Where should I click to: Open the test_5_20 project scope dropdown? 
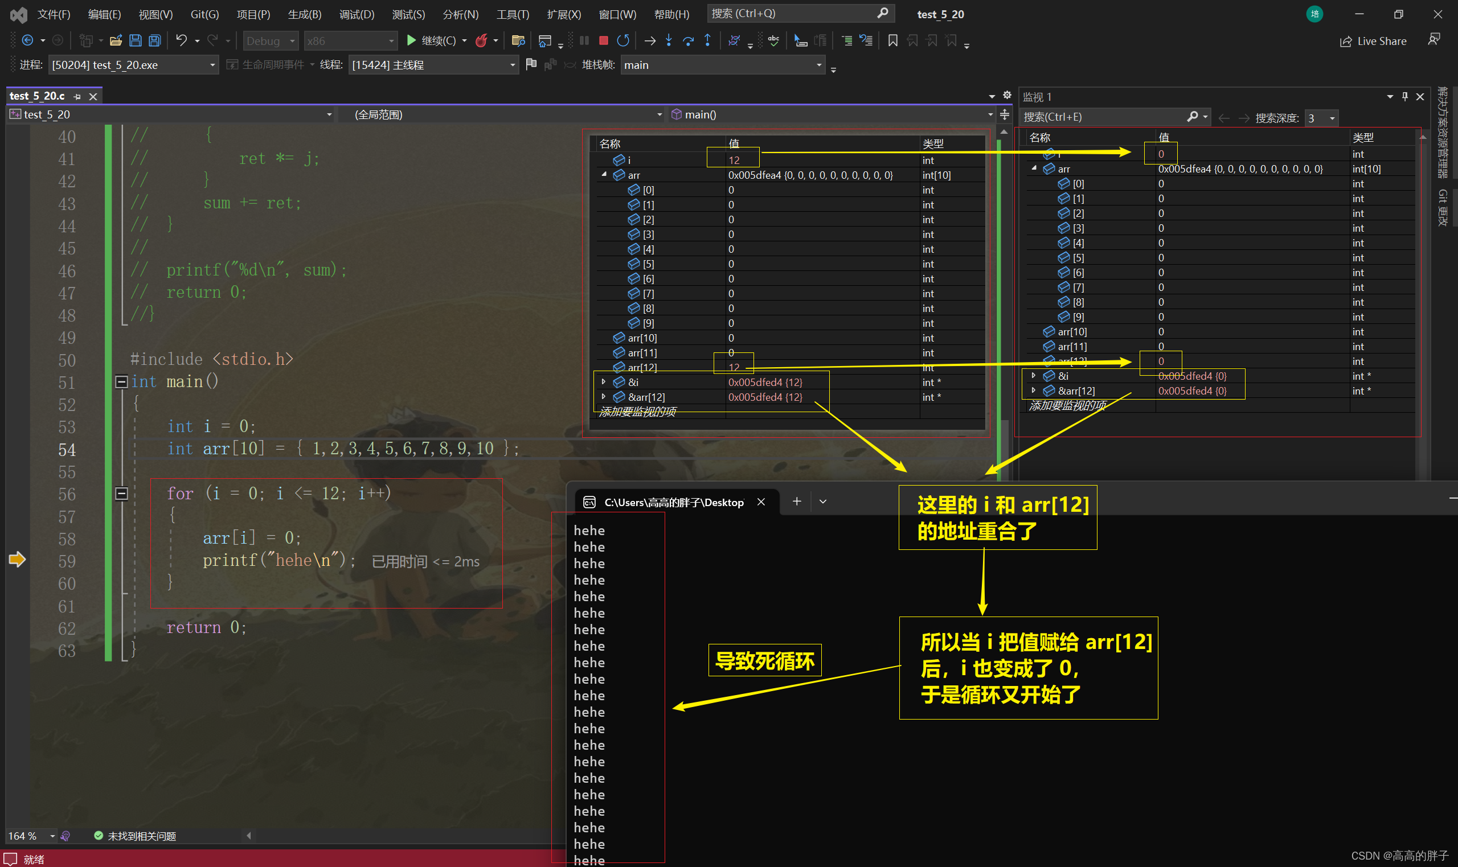pos(171,114)
